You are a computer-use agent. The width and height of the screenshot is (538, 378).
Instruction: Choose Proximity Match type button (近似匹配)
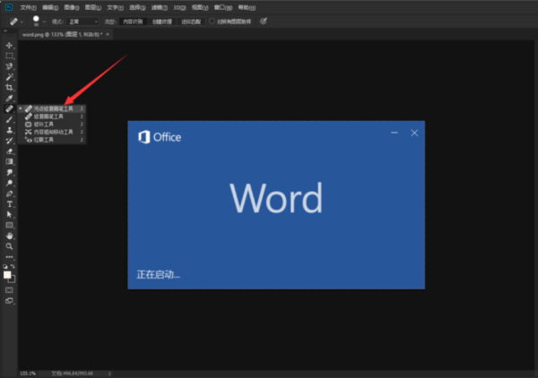click(191, 21)
